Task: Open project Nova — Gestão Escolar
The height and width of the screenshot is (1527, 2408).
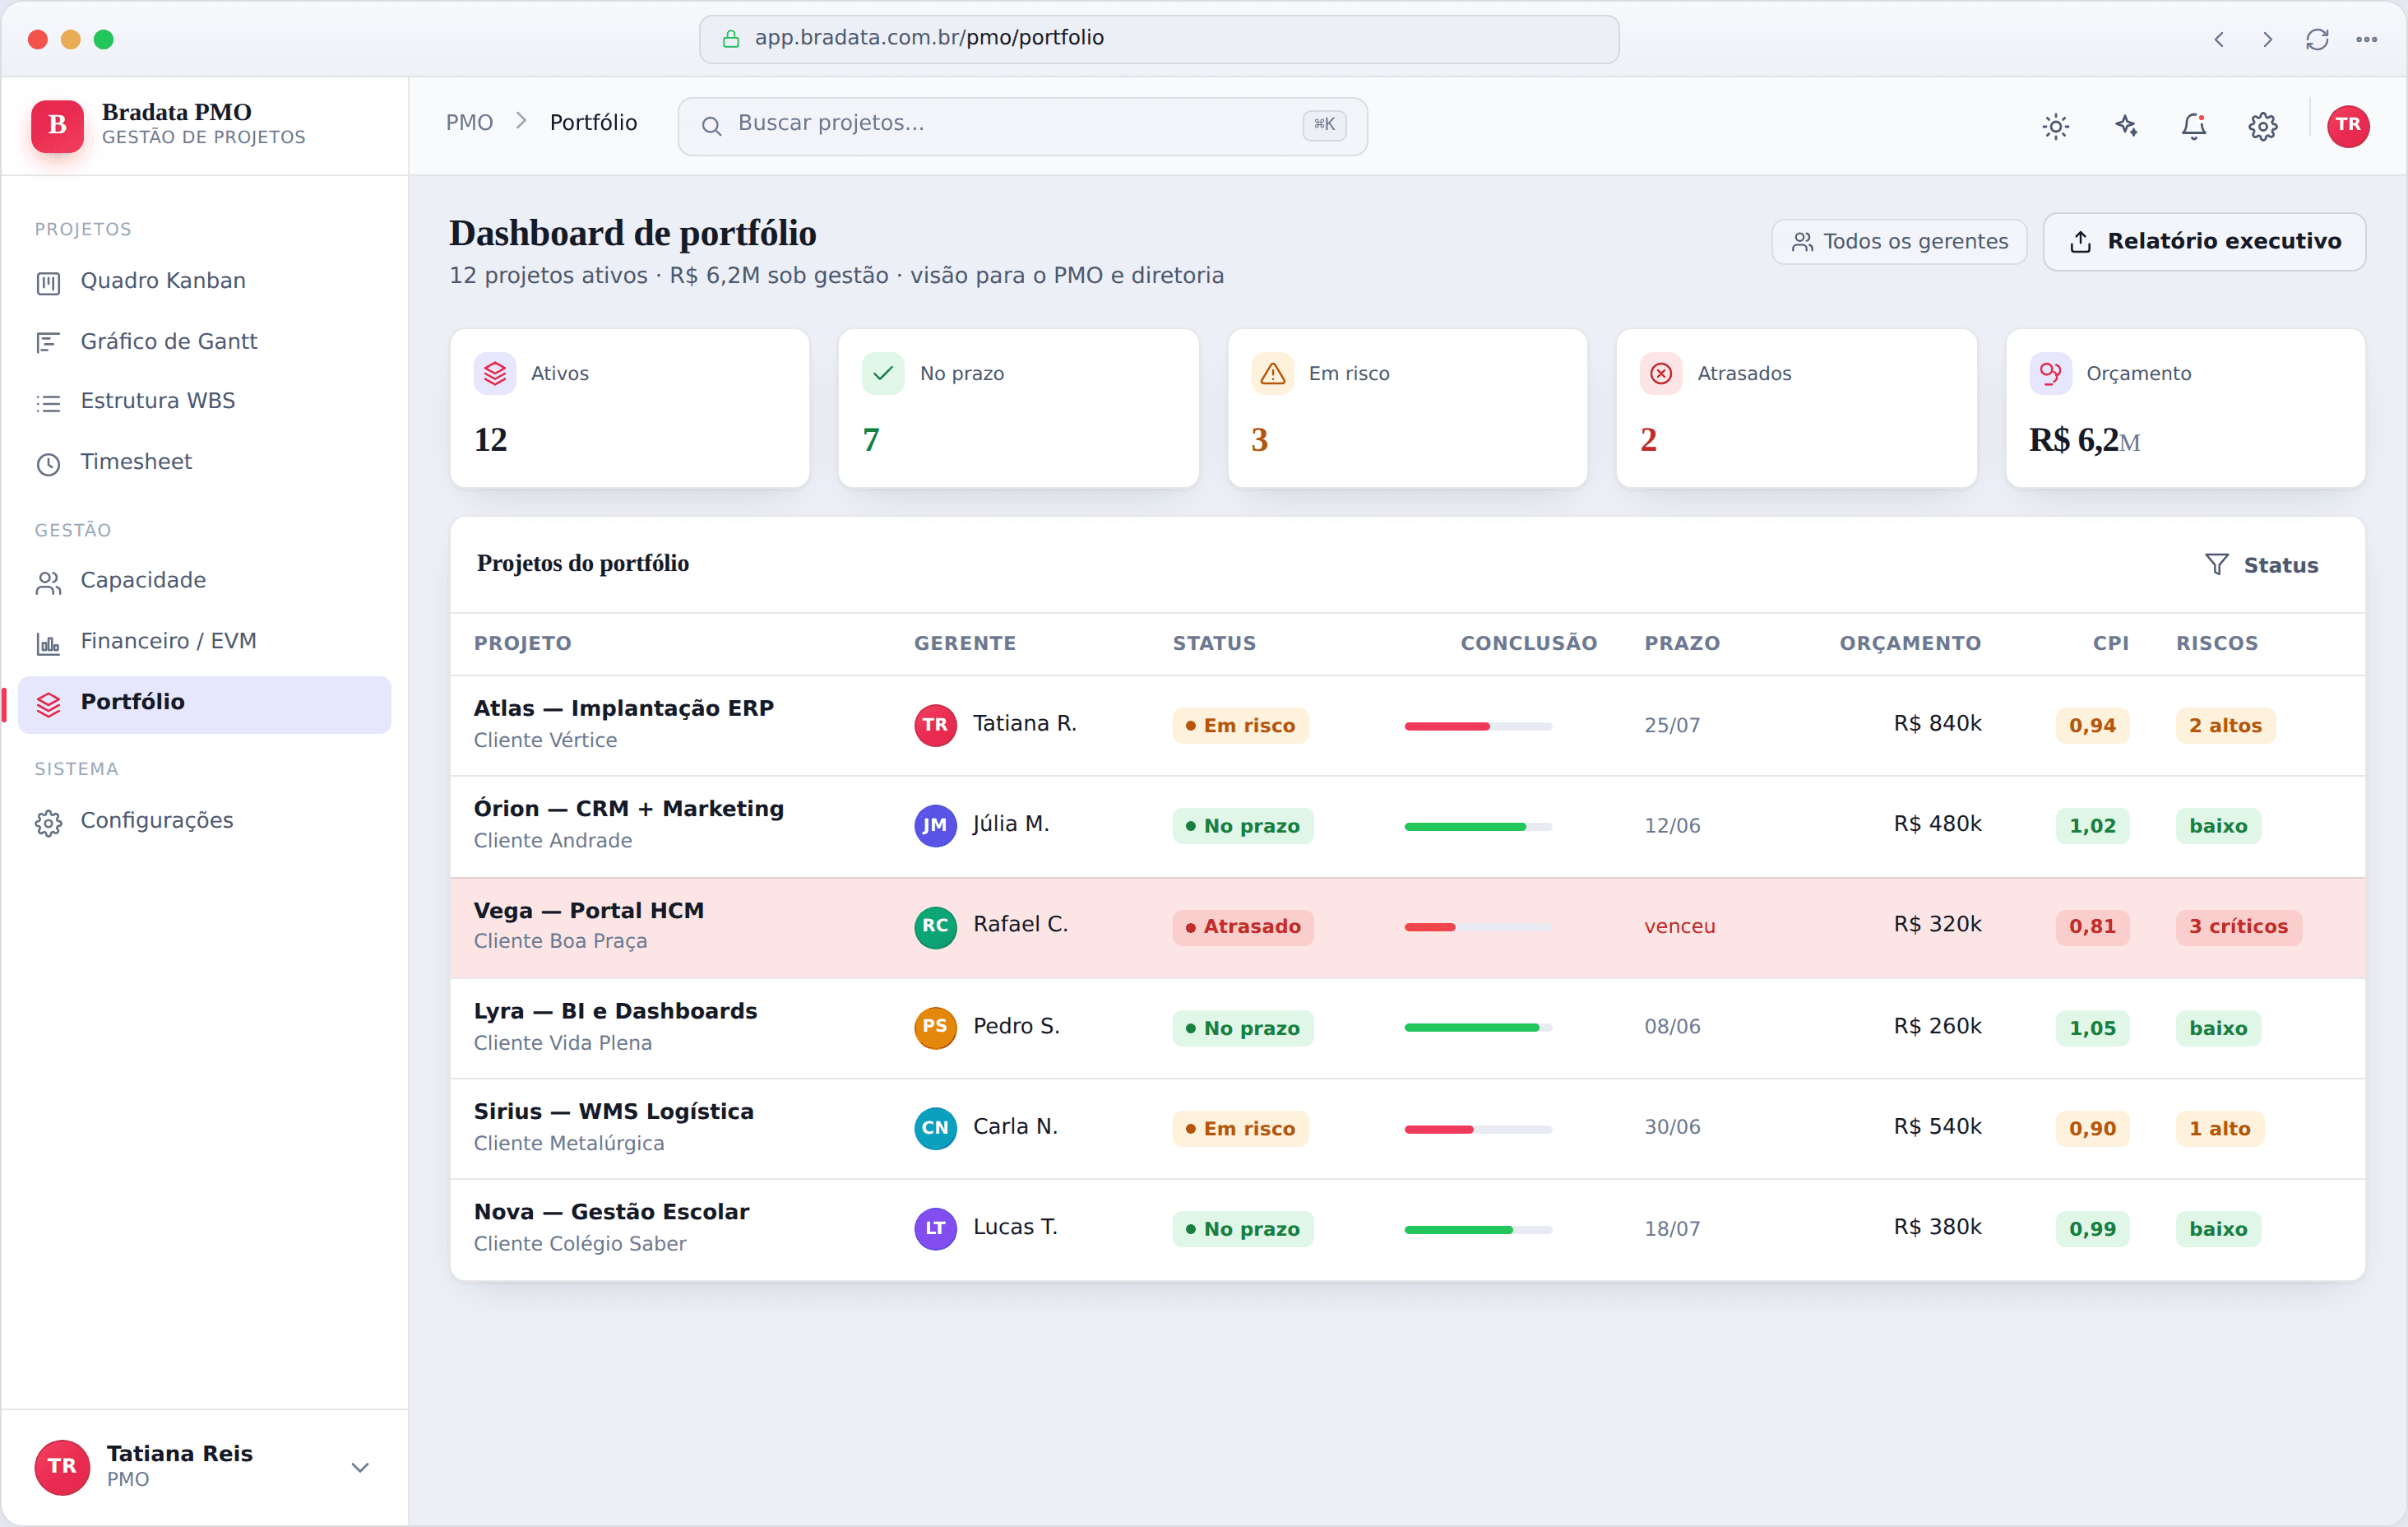Action: pyautogui.click(x=612, y=1212)
